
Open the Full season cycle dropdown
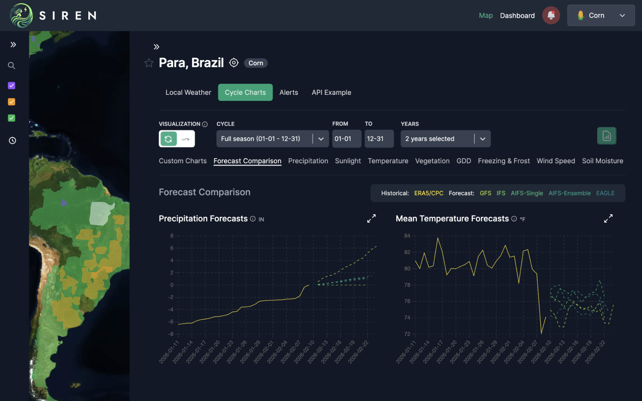tap(272, 139)
